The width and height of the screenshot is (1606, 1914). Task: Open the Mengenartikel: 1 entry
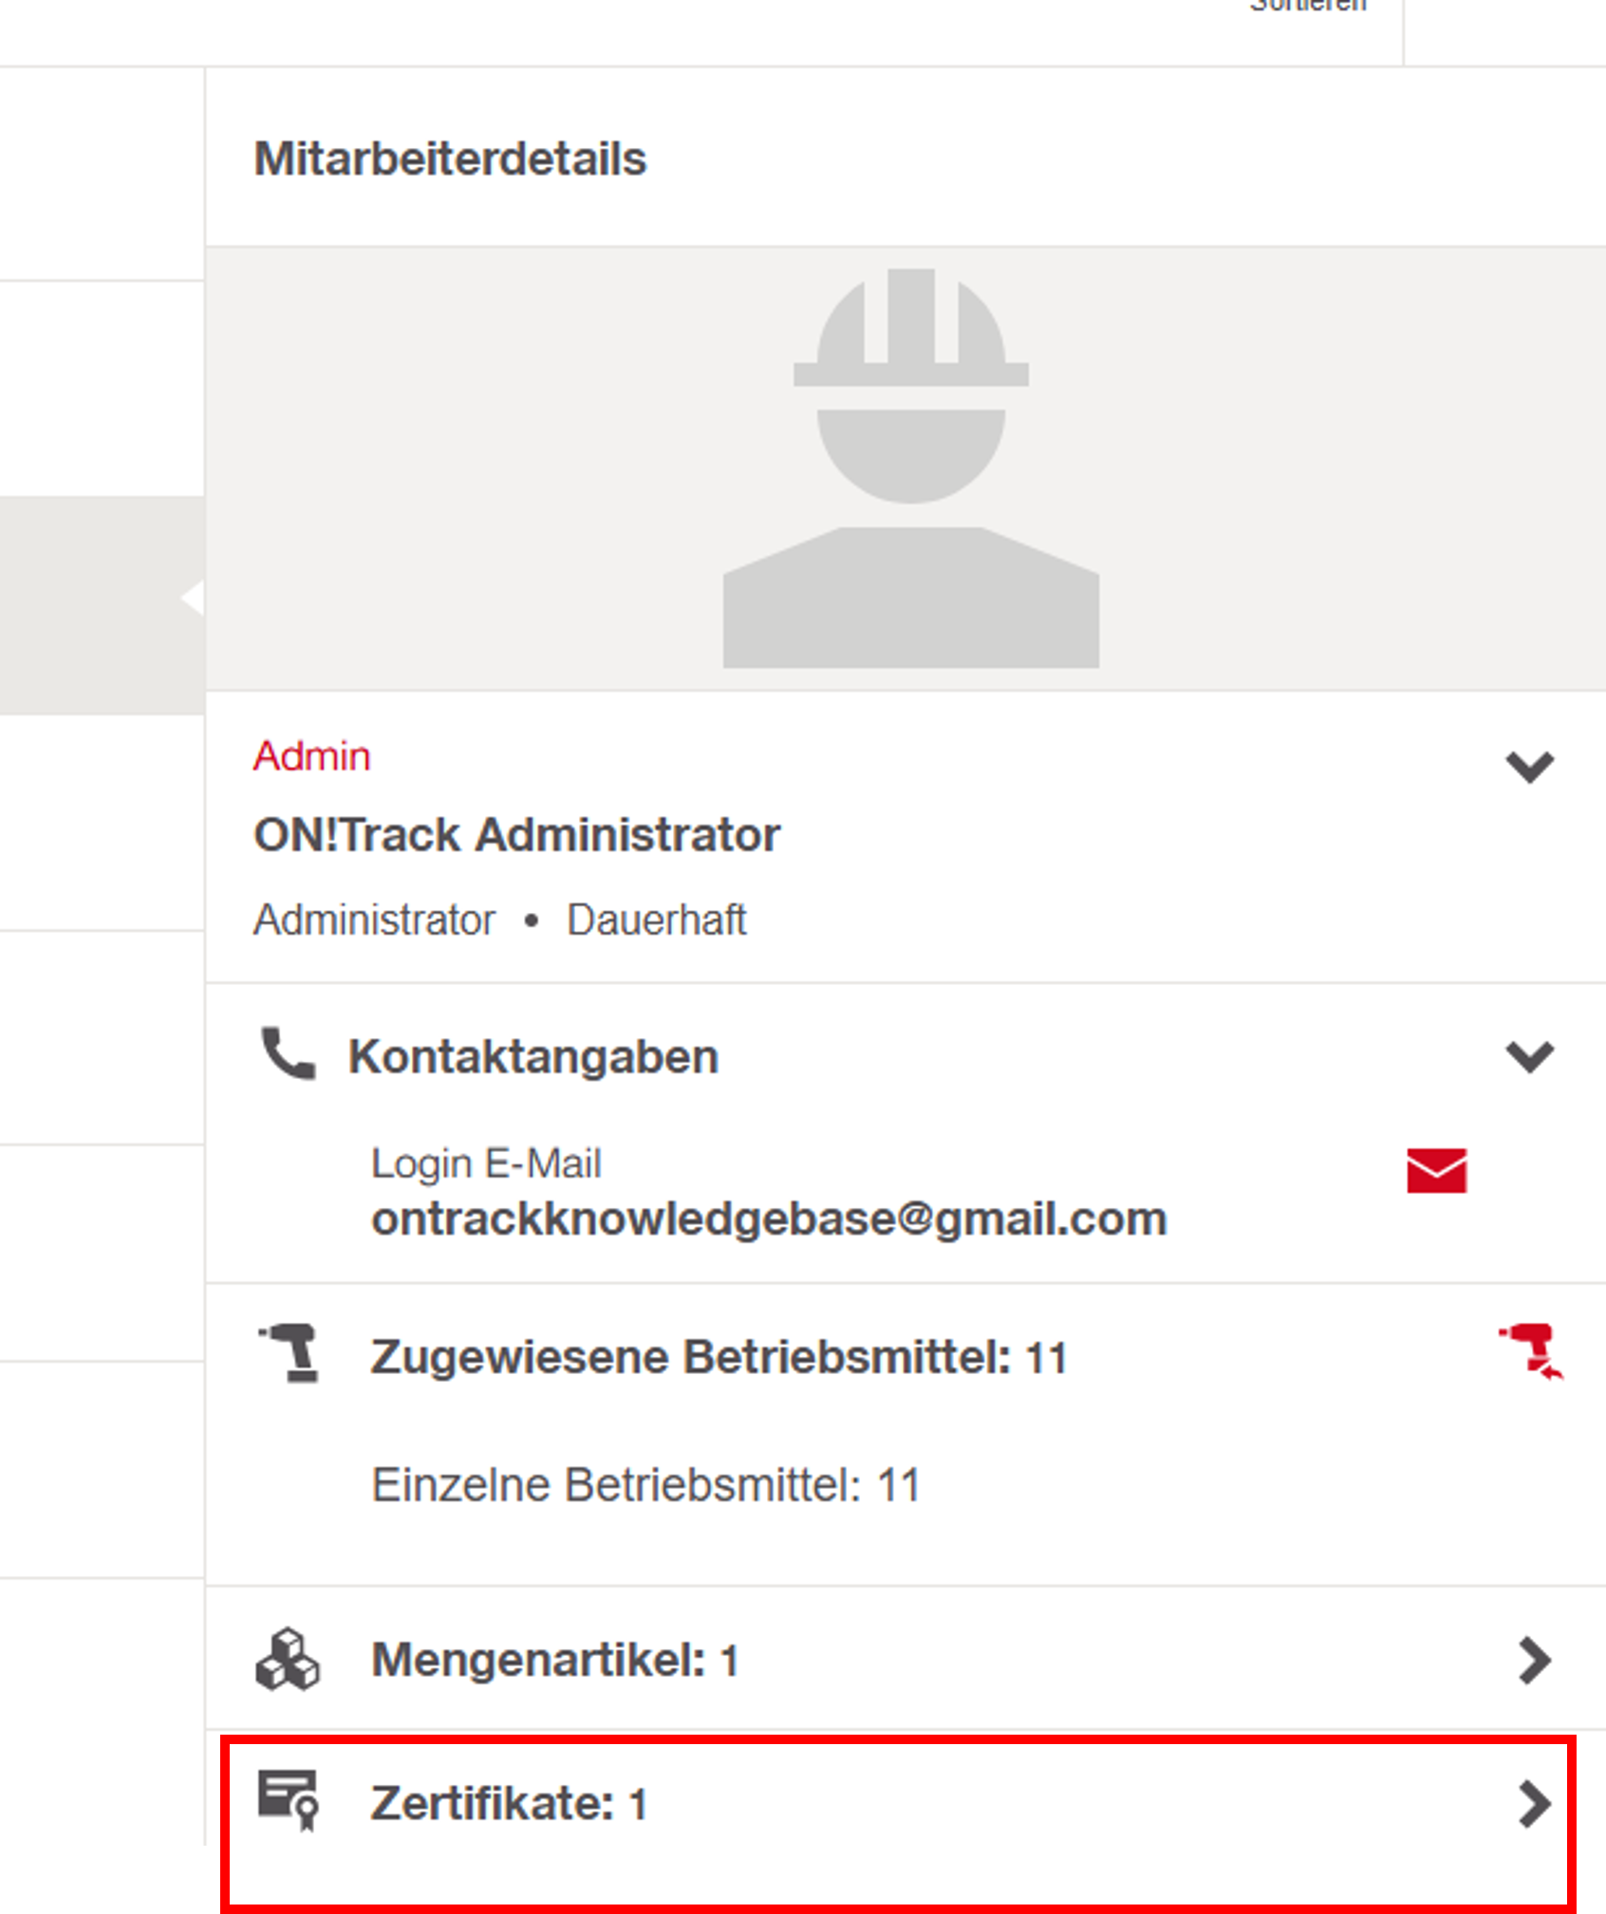click(554, 1661)
